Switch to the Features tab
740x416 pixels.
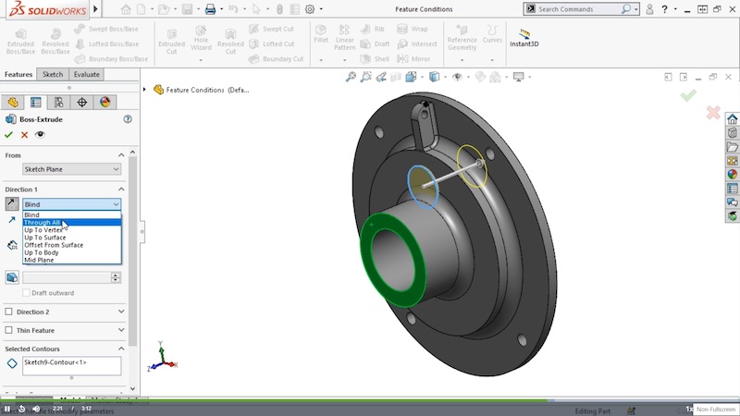click(x=18, y=75)
